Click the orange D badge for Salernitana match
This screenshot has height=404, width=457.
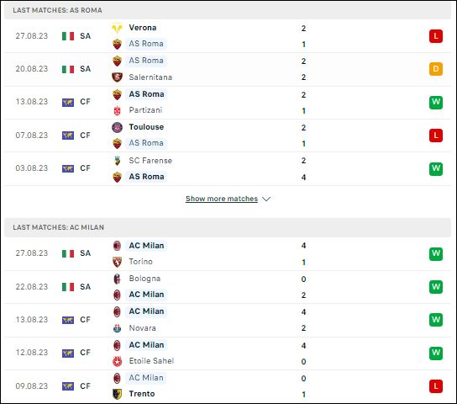(x=436, y=69)
